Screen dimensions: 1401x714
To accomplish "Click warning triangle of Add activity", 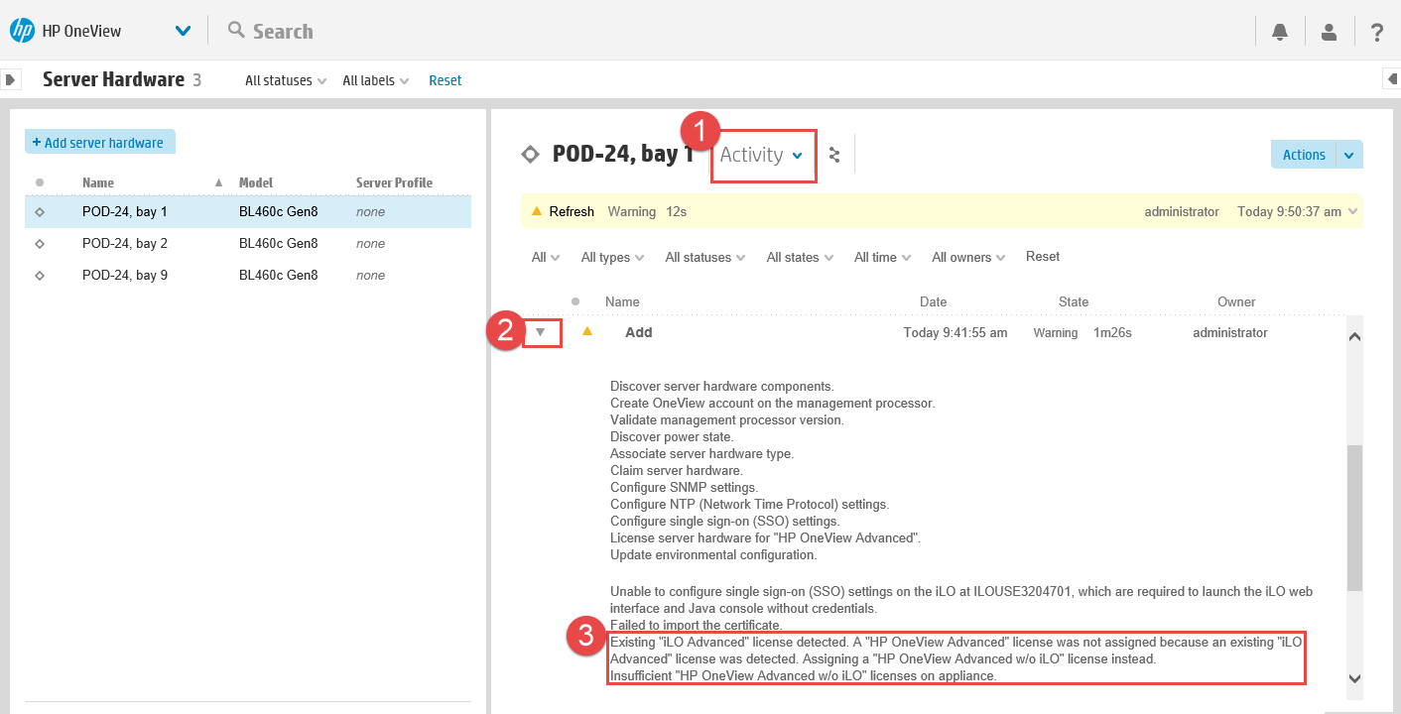I will pos(586,331).
